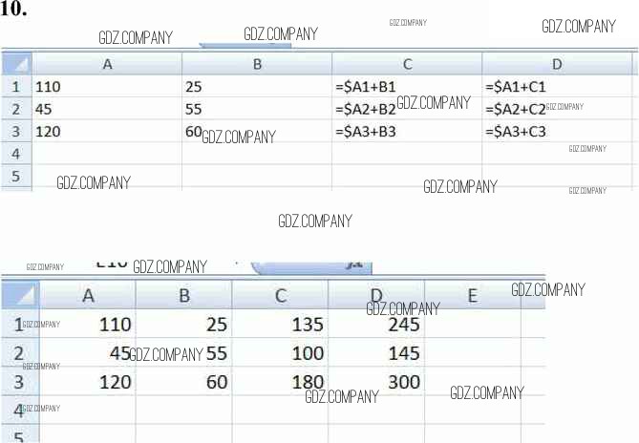Click the cell with formula =$A3+B3
The height and width of the screenshot is (443, 639).
(407, 131)
